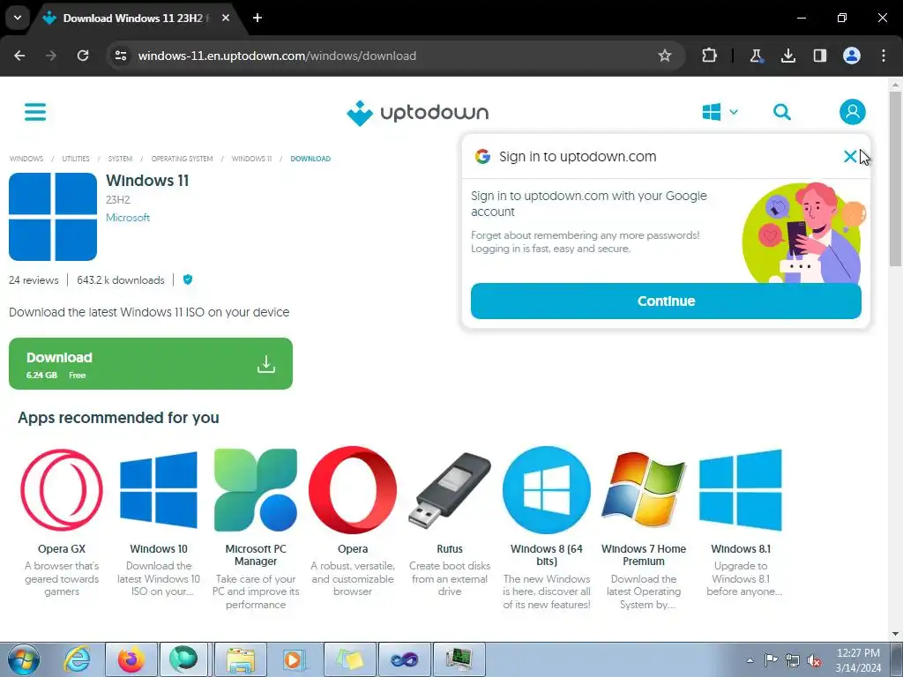Open the Microsoft developer link
Viewport: 903px width, 677px height.
(128, 218)
